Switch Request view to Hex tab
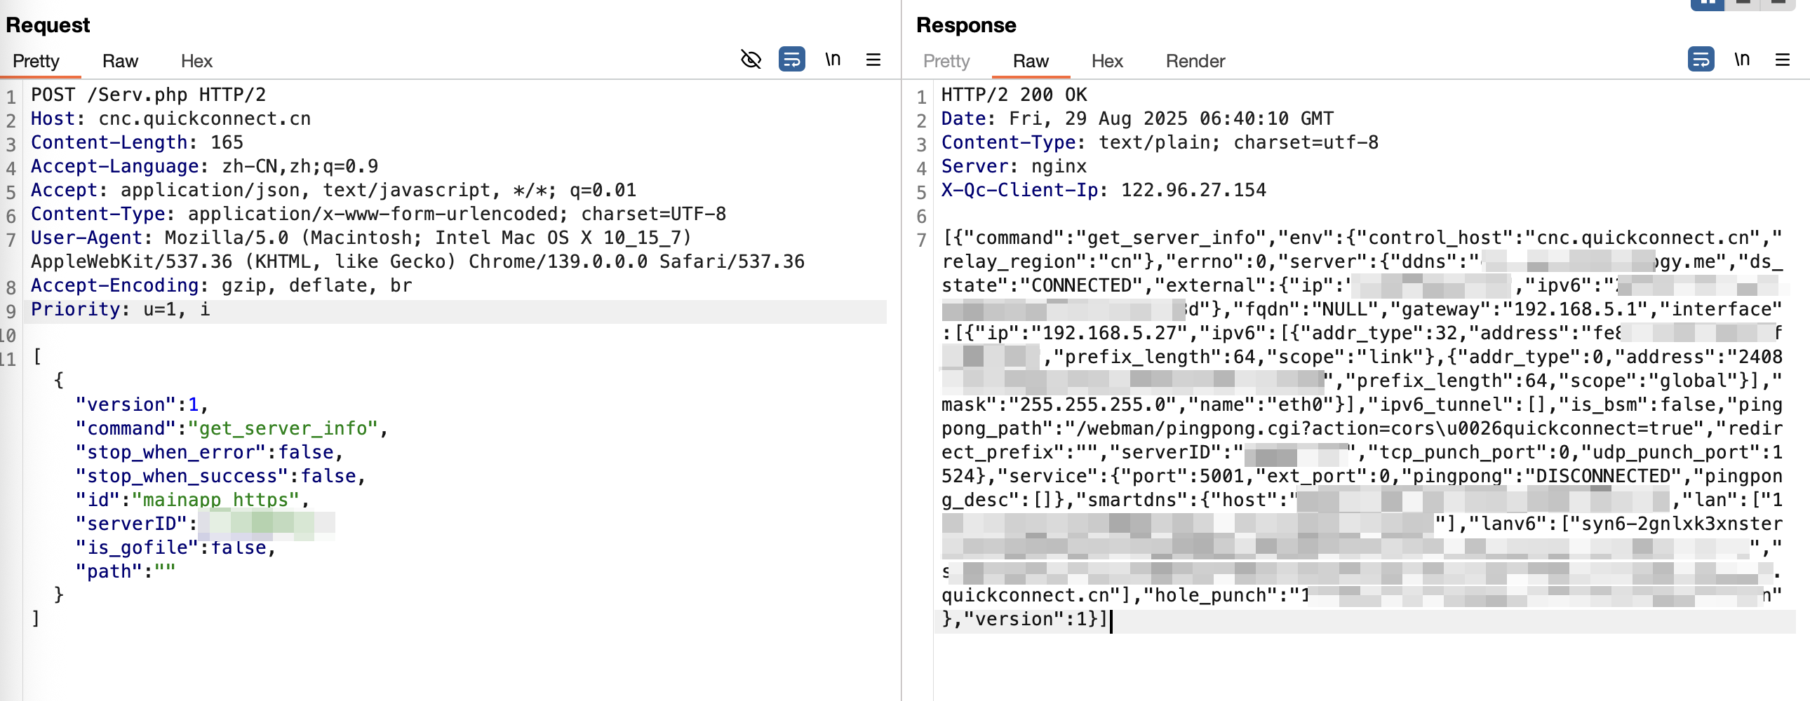 pyautogui.click(x=196, y=61)
